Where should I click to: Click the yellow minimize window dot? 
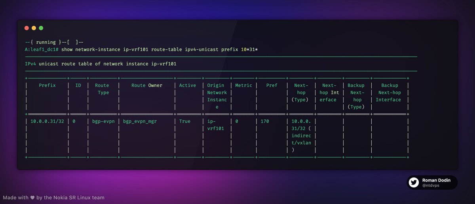[x=34, y=28]
